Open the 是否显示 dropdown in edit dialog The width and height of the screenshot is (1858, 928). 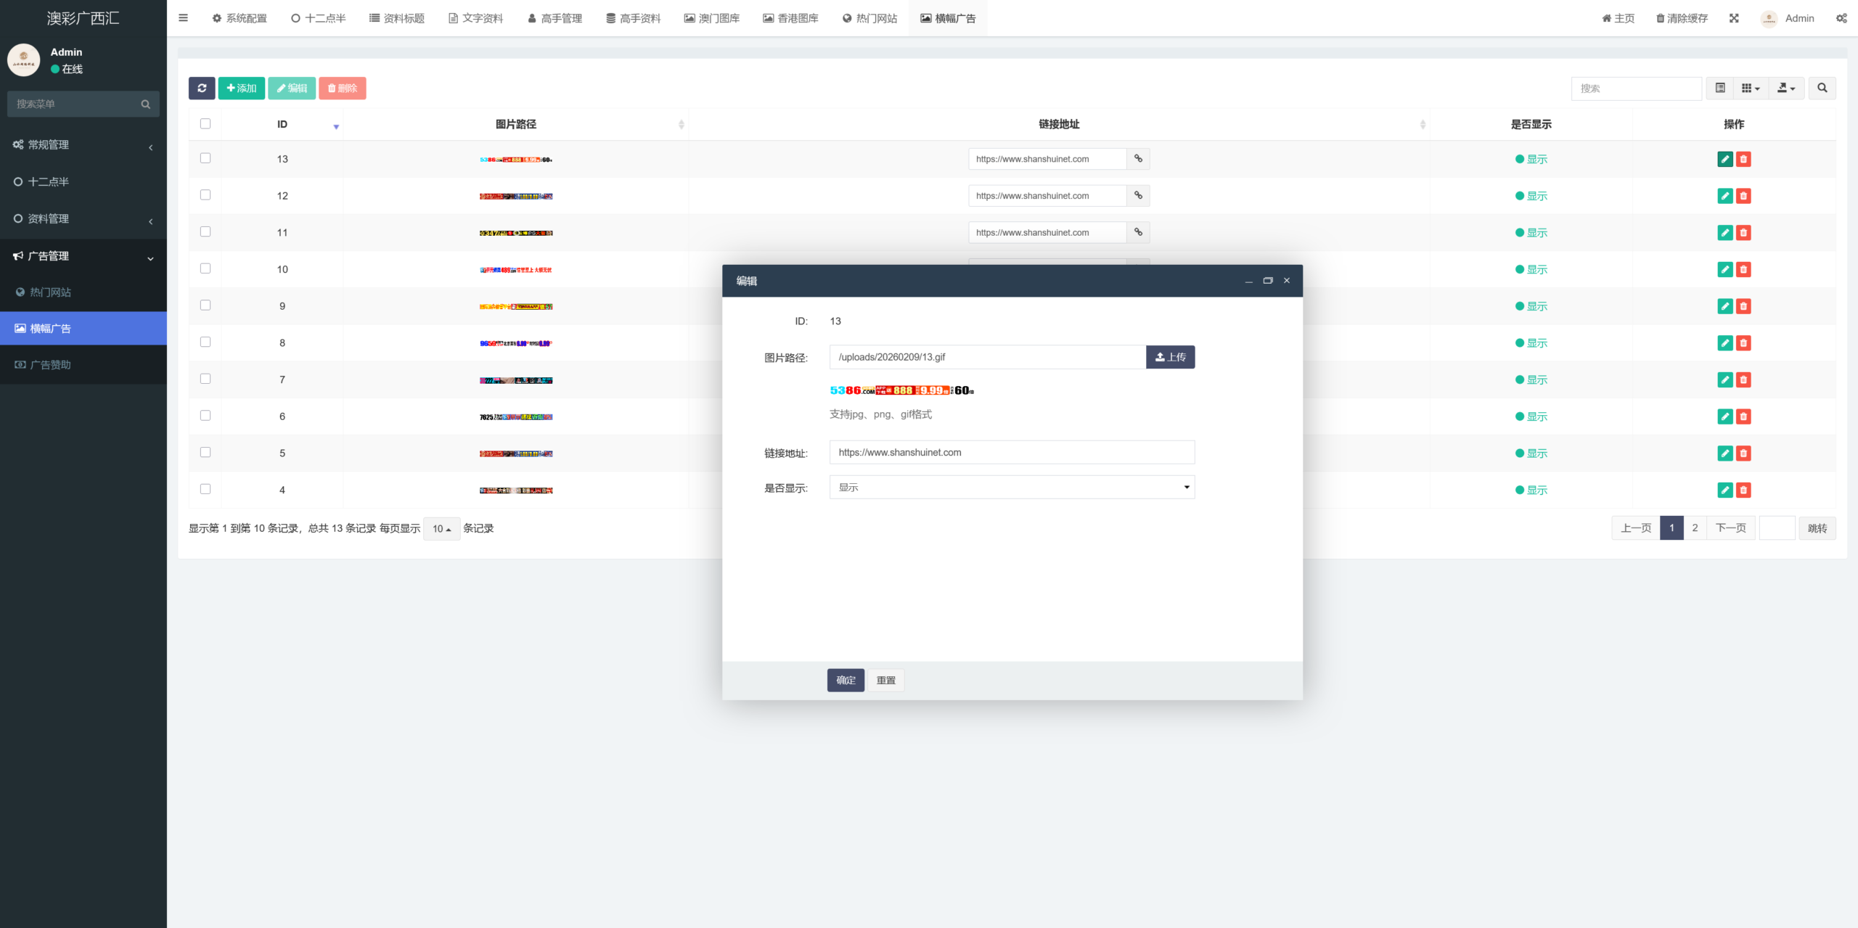1012,488
